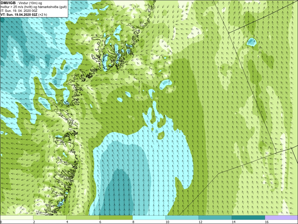This screenshot has width=298, height=224.
Task: Click the legend scale value 6
Action: tap(100, 222)
